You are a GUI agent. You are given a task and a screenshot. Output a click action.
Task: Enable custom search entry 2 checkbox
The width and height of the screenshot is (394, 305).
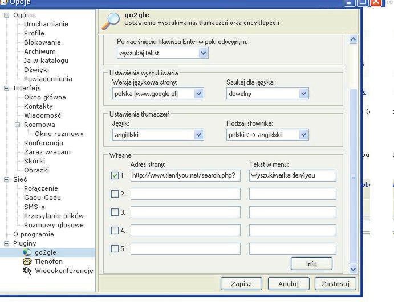tap(115, 194)
